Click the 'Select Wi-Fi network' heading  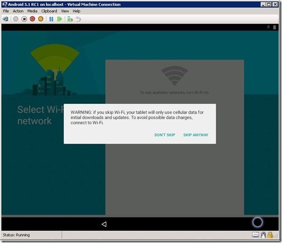[x=40, y=115]
